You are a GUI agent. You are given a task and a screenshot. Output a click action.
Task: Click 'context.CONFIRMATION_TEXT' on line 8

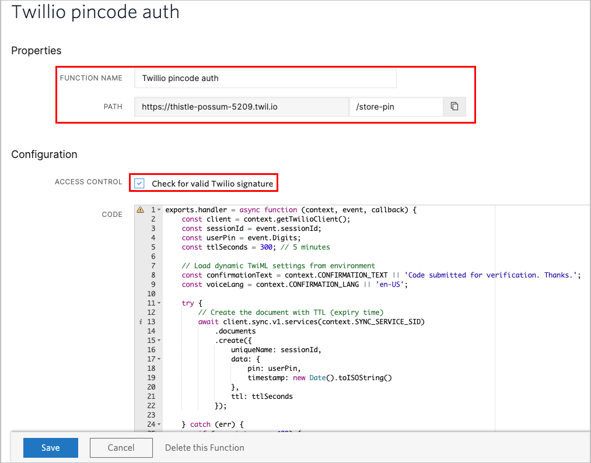(x=336, y=275)
